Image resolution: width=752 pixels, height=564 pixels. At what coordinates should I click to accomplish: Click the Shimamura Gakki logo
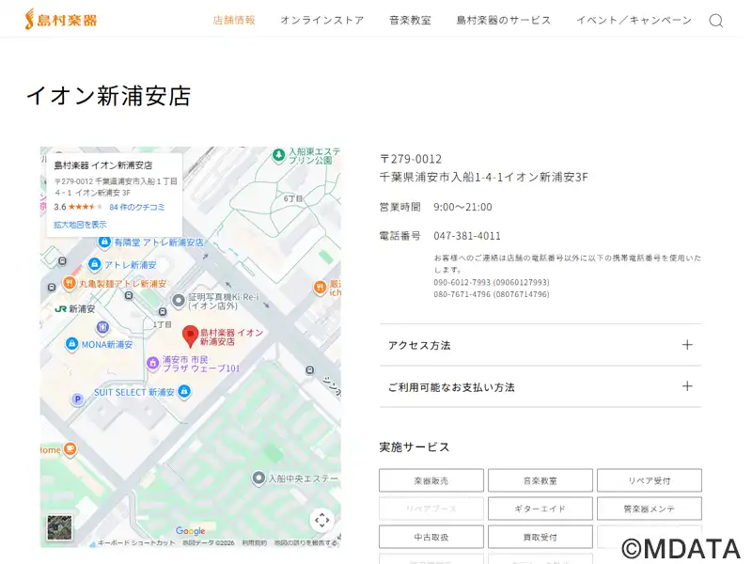click(x=61, y=20)
